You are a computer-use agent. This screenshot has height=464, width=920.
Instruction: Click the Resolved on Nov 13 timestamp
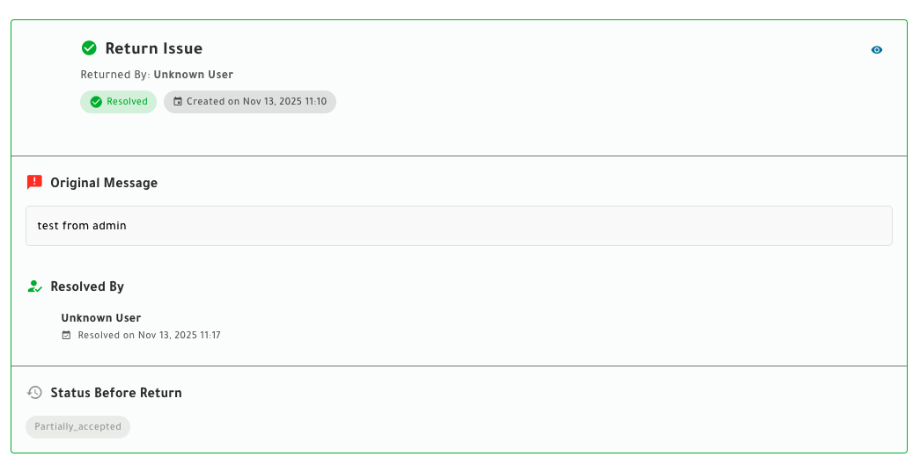149,336
